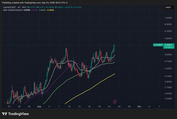177x119 pixels.
Task: Click the 4.1000 price axis label
Action: [x=168, y=76]
